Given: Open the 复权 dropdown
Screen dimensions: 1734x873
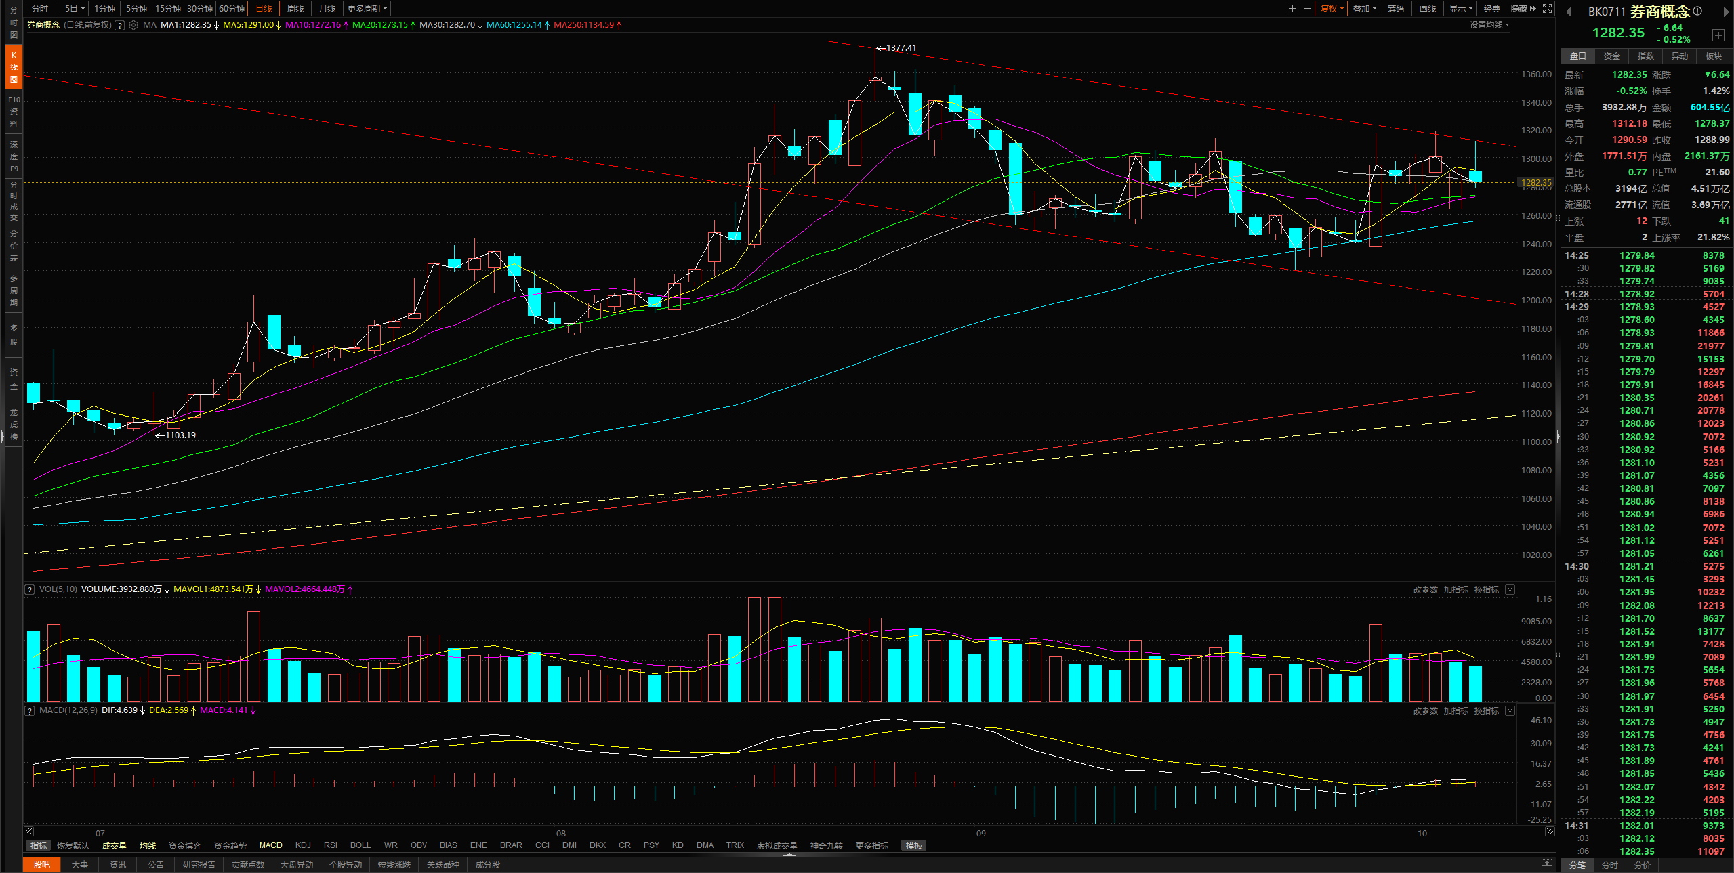Looking at the screenshot, I should [x=1332, y=9].
